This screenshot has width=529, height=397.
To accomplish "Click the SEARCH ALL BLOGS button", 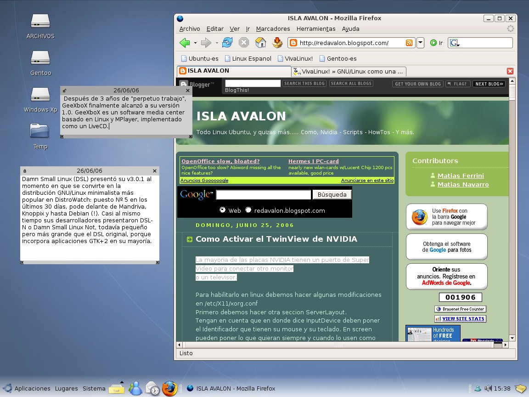I will pos(351,83).
